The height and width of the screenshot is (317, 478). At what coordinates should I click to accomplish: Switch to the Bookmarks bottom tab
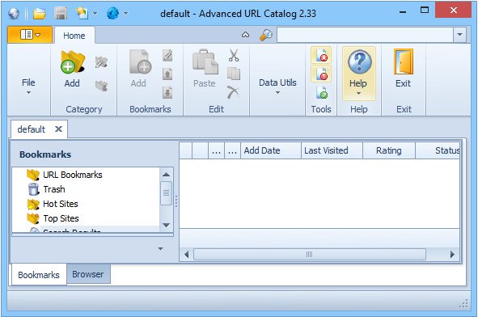pos(39,275)
